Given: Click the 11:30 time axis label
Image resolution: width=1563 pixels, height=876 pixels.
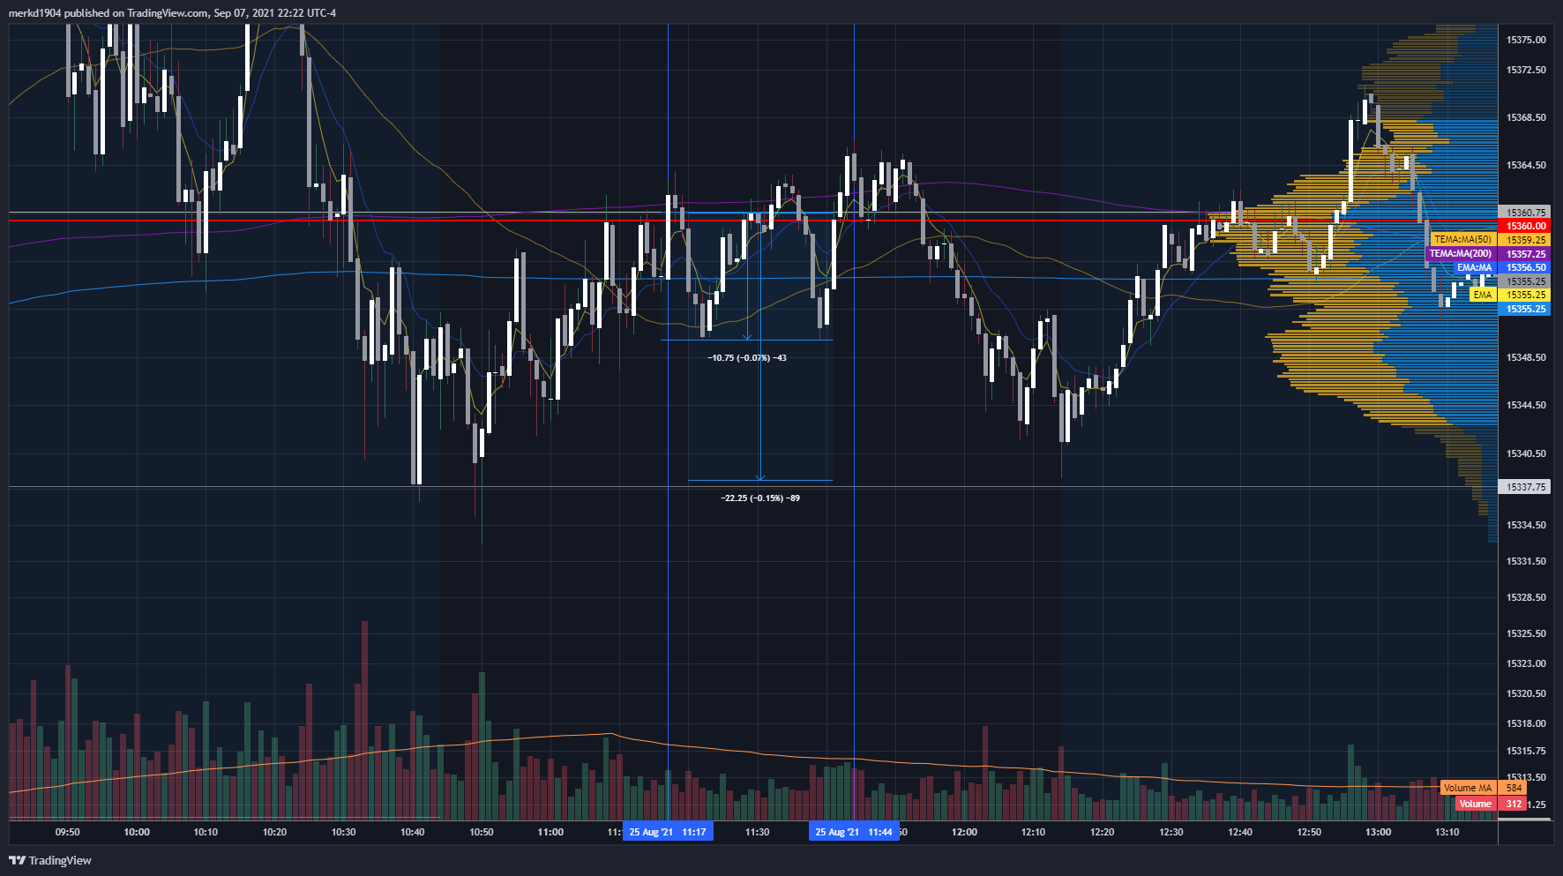Looking at the screenshot, I should pos(757,832).
